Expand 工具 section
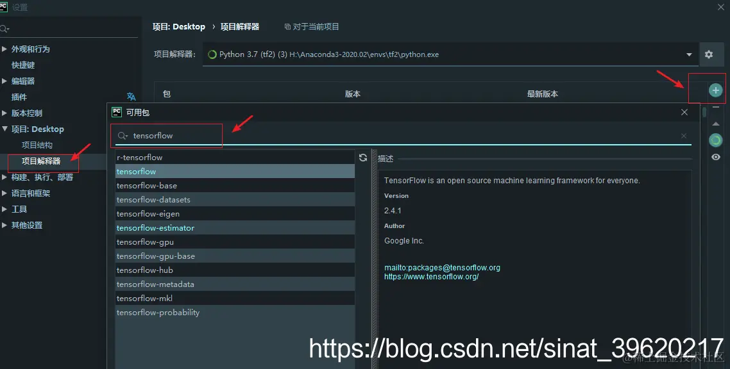 (4, 209)
